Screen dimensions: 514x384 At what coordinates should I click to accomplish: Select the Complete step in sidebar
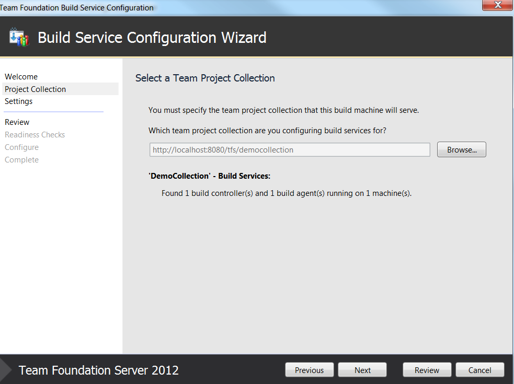coord(21,159)
